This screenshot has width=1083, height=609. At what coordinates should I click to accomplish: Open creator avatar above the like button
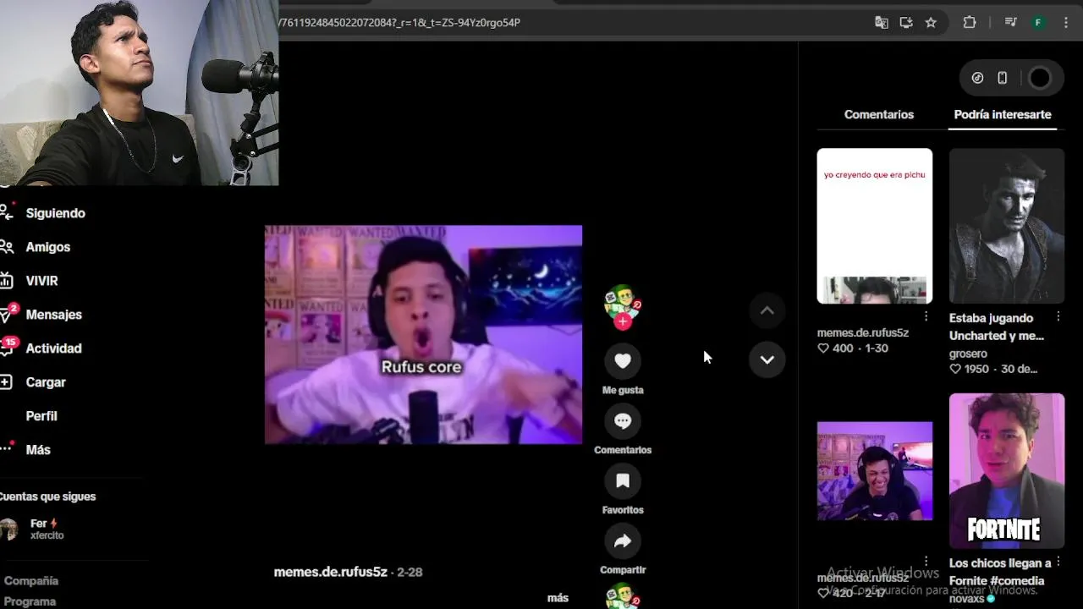622,303
